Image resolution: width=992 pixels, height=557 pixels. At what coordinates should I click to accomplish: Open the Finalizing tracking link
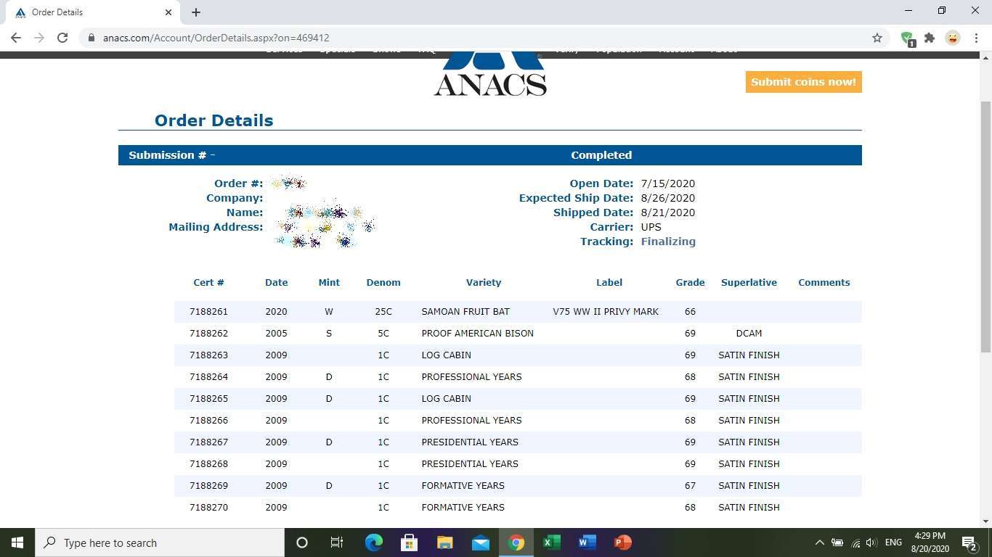pyautogui.click(x=668, y=242)
